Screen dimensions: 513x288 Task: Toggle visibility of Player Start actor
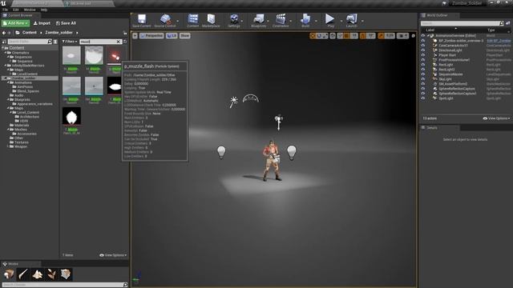[422, 55]
